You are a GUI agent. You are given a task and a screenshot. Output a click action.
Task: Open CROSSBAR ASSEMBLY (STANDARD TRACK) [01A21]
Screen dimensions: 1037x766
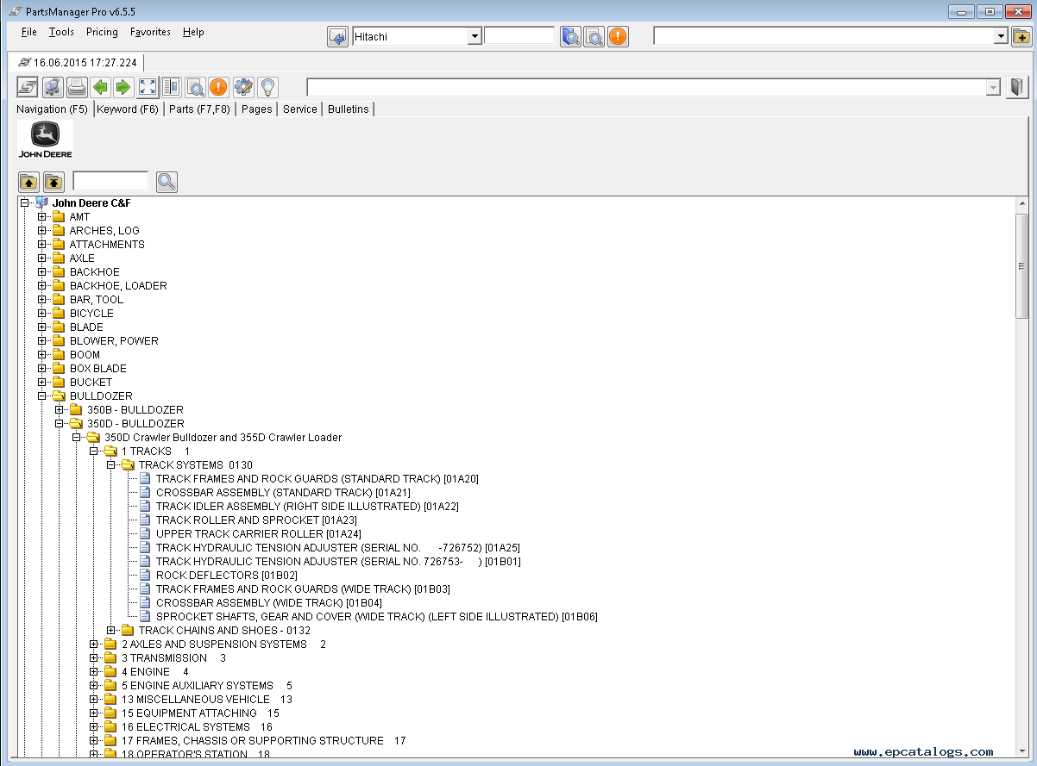pos(283,493)
